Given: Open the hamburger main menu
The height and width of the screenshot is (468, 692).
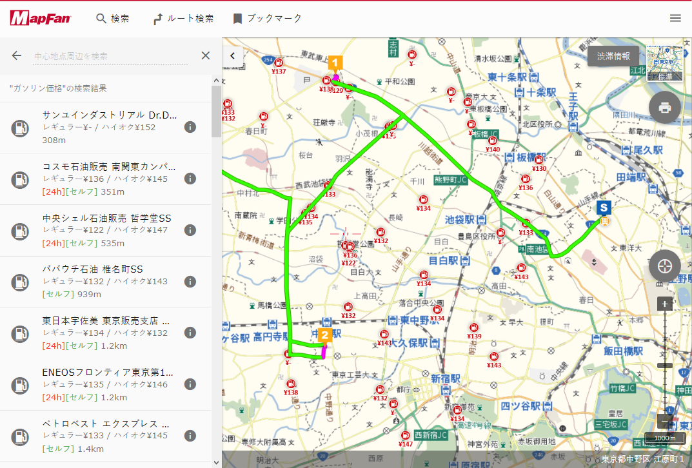Looking at the screenshot, I should tap(675, 18).
